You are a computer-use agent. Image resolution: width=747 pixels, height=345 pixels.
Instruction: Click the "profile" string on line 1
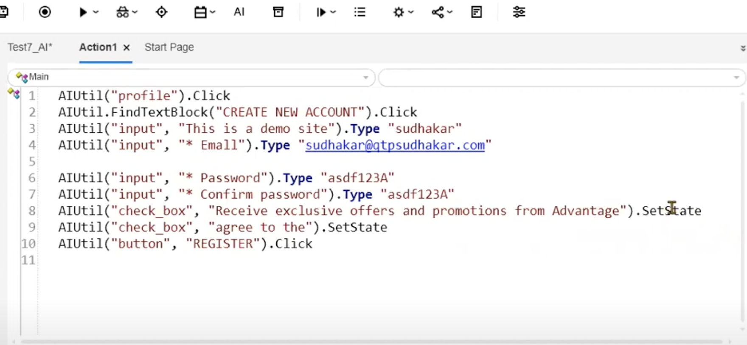[x=144, y=96]
